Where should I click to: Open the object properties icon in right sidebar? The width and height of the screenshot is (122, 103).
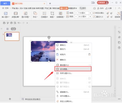[x=119, y=32]
